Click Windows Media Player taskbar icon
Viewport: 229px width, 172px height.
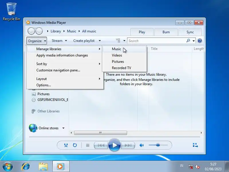pos(61,167)
